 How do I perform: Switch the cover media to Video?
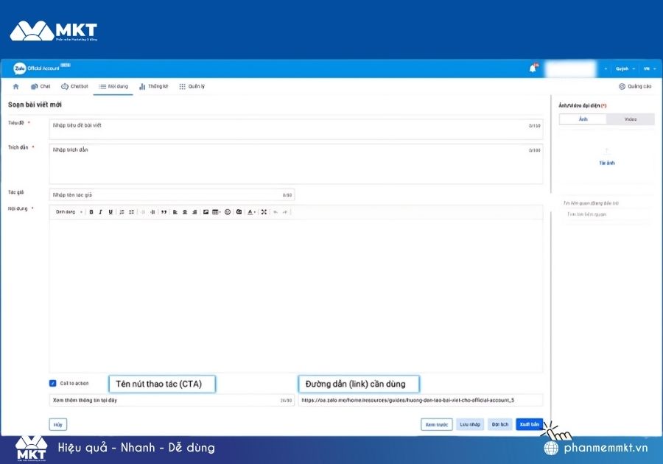pyautogui.click(x=630, y=119)
